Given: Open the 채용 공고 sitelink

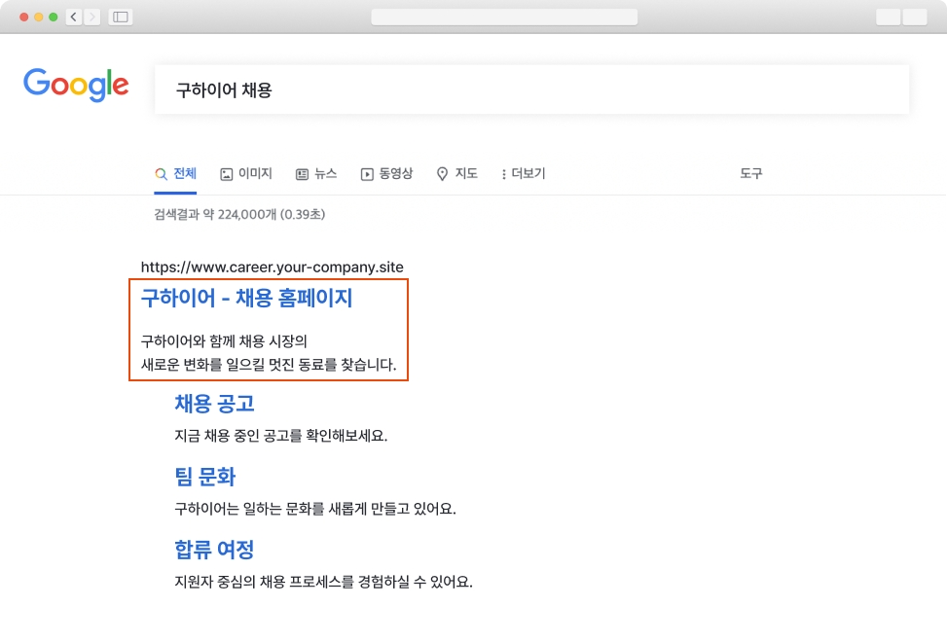Looking at the screenshot, I should click(214, 404).
